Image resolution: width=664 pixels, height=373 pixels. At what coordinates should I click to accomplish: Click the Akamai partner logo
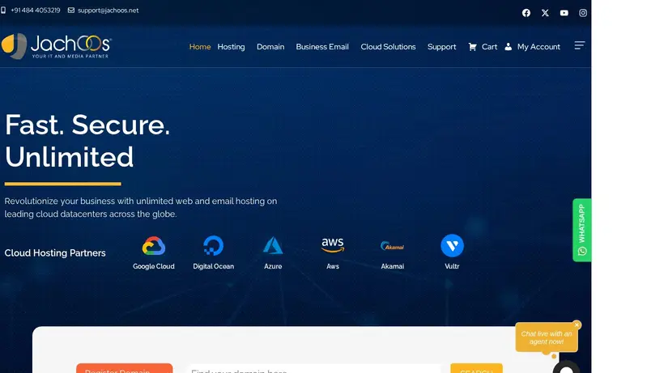point(392,246)
